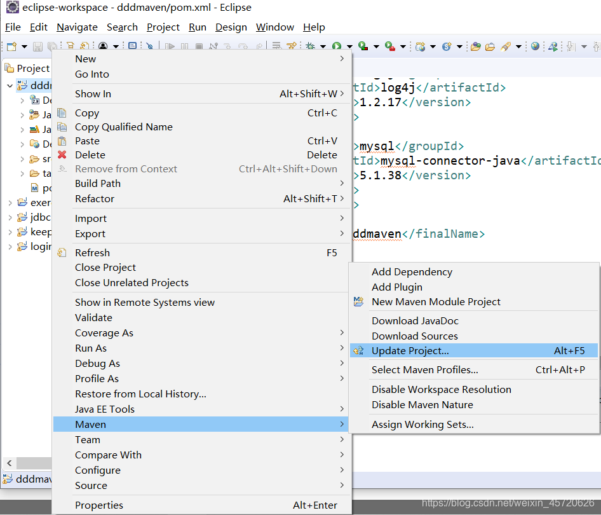601x515 pixels.
Task: Open the Design menu
Action: [231, 27]
